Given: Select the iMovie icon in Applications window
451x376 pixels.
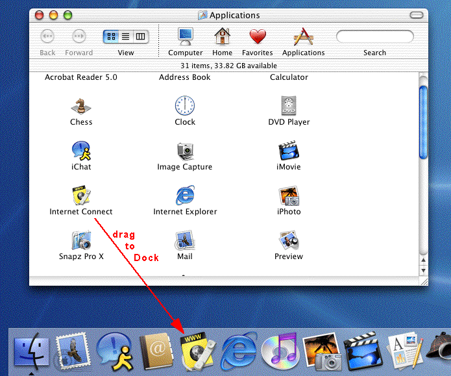Looking at the screenshot, I should coord(289,150).
